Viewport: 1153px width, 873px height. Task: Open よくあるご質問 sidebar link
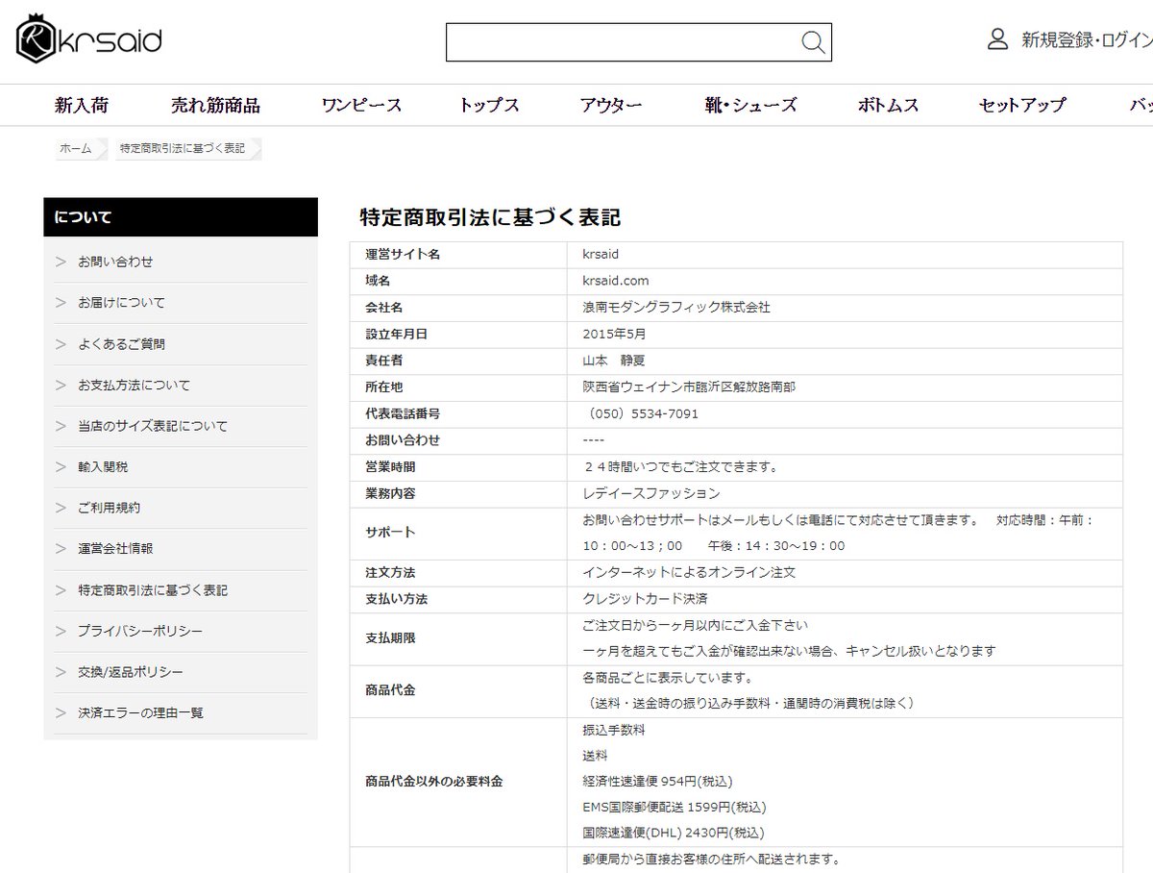click(x=122, y=343)
